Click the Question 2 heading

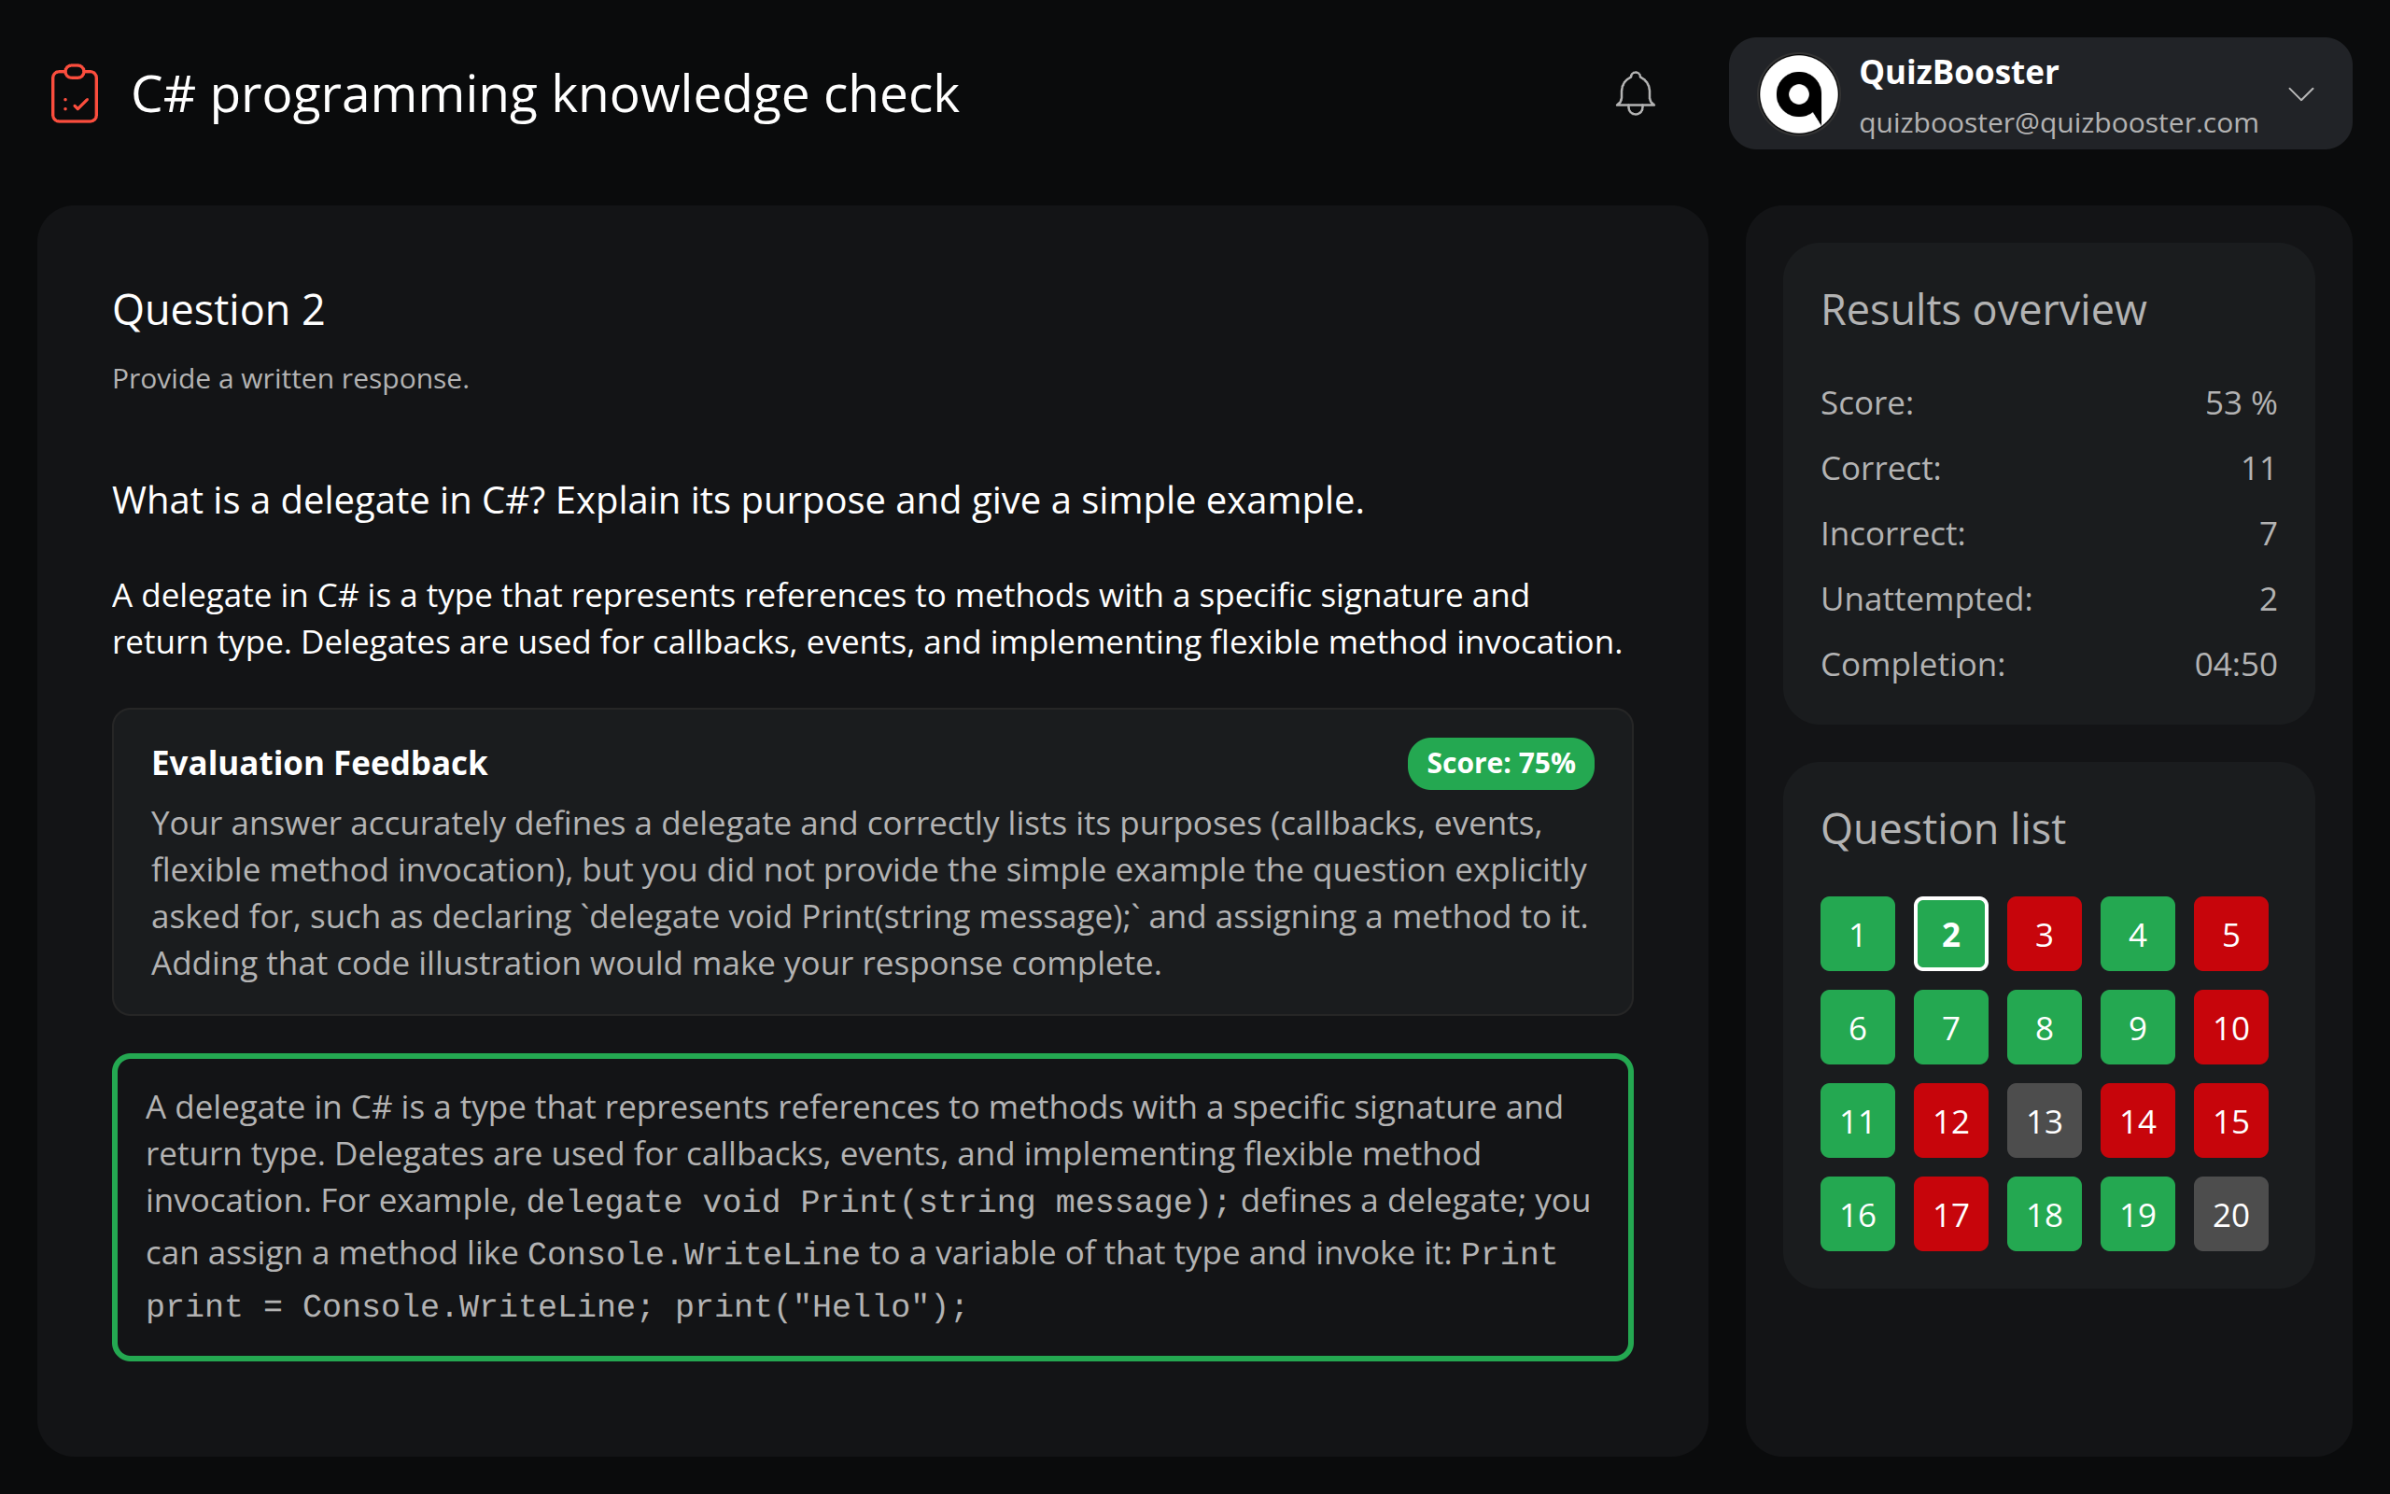coord(218,309)
